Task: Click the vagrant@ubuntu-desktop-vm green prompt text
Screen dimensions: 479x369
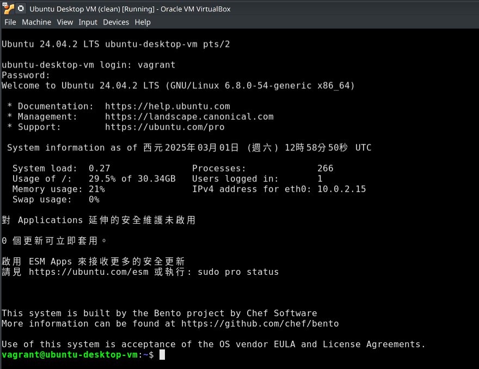Action: coord(69,355)
